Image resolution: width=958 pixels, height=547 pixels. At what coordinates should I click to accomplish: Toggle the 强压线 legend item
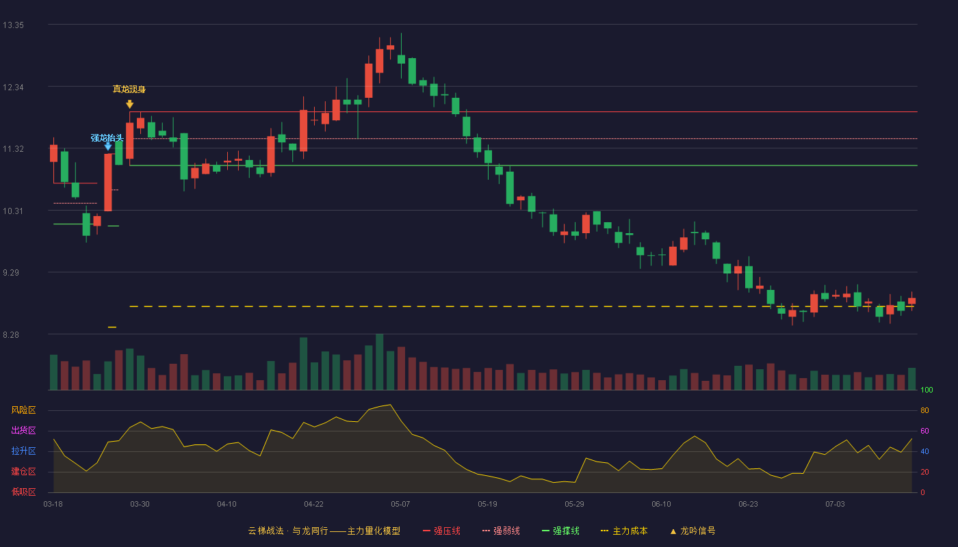[442, 531]
